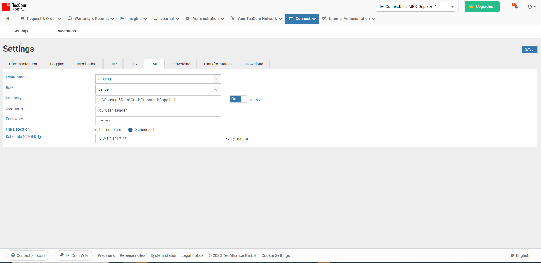Click the shopping cart Request & Order icon

[x=22, y=19]
